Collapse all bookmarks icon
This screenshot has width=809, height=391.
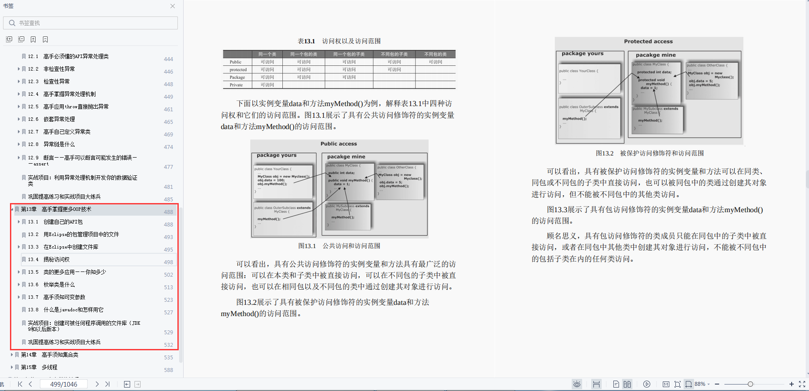click(21, 39)
